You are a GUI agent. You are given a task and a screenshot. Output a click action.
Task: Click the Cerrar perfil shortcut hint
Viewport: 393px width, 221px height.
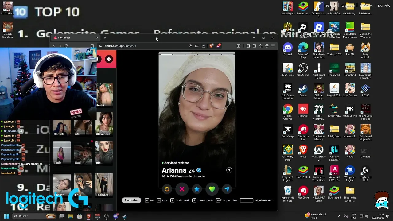click(203, 200)
